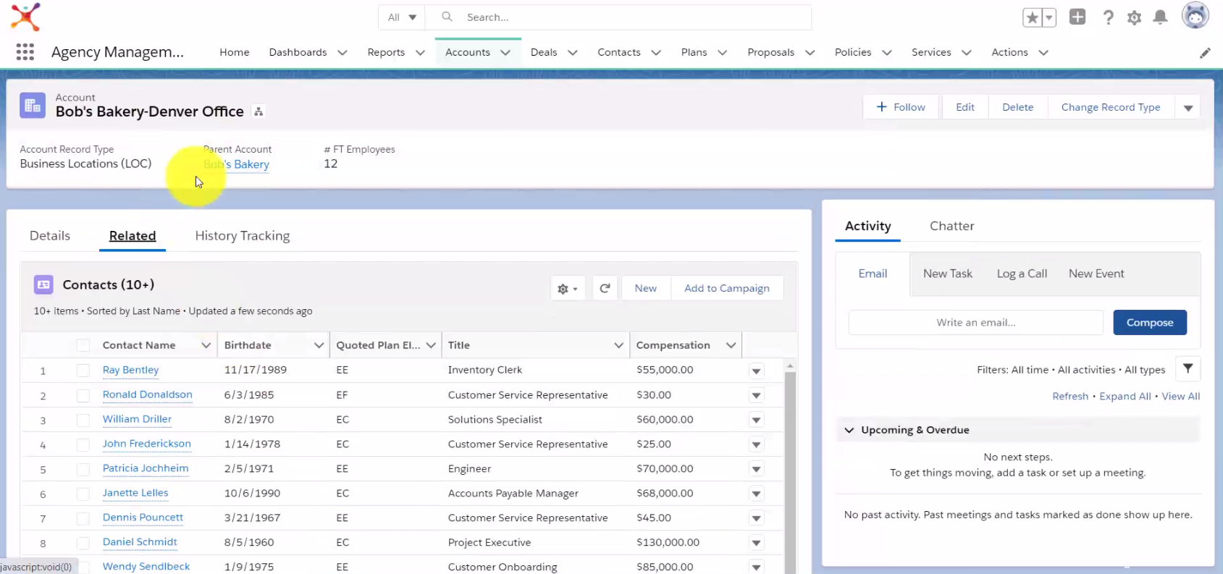Select the Dennis Pouncett row checkbox
The image size is (1223, 574).
tap(83, 518)
